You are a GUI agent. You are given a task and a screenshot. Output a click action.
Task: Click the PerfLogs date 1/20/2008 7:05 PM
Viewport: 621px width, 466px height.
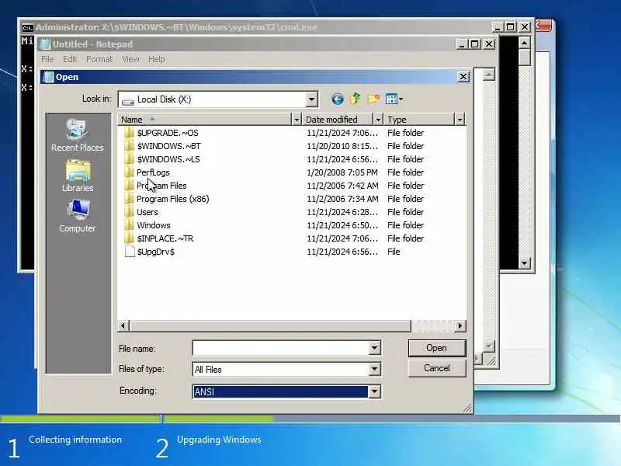[x=342, y=172]
